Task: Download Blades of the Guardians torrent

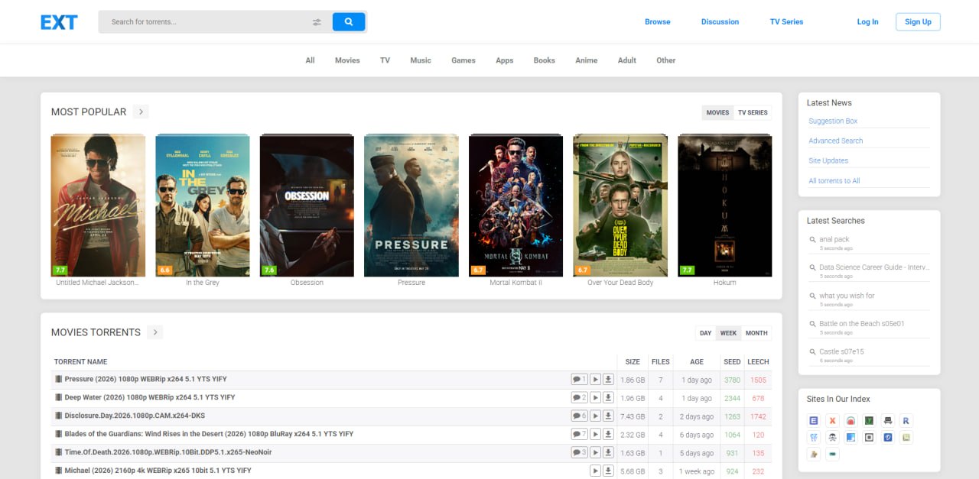Action: coord(608,434)
